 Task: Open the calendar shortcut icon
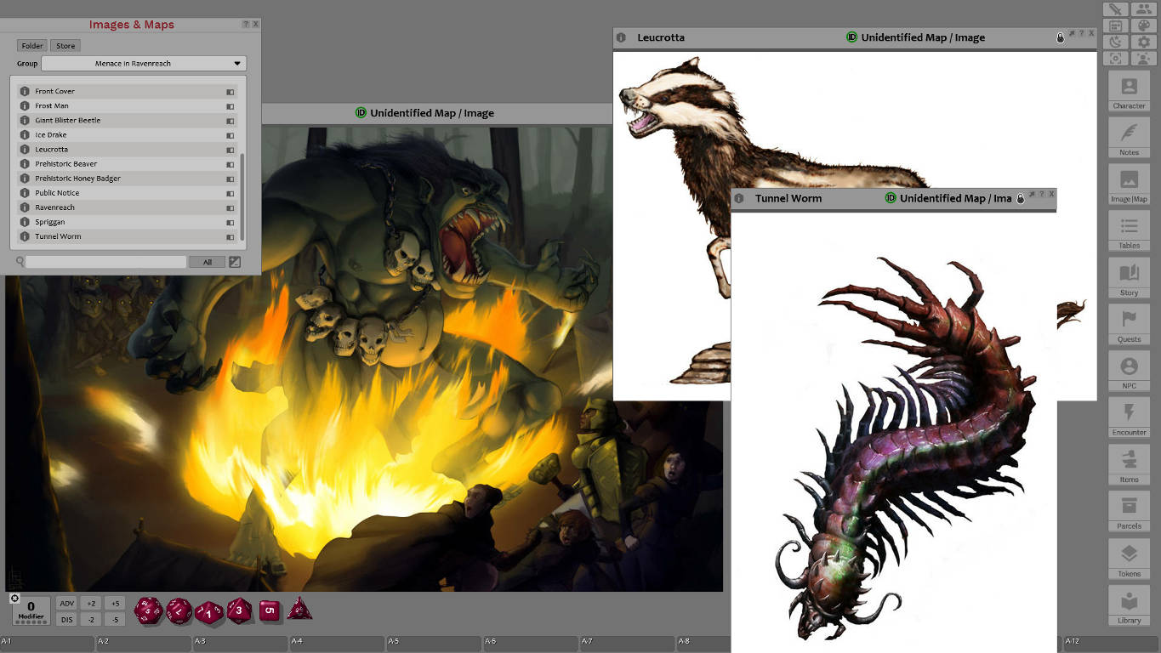click(1115, 26)
